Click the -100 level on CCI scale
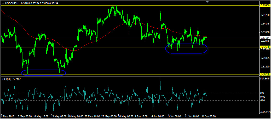 262,101
